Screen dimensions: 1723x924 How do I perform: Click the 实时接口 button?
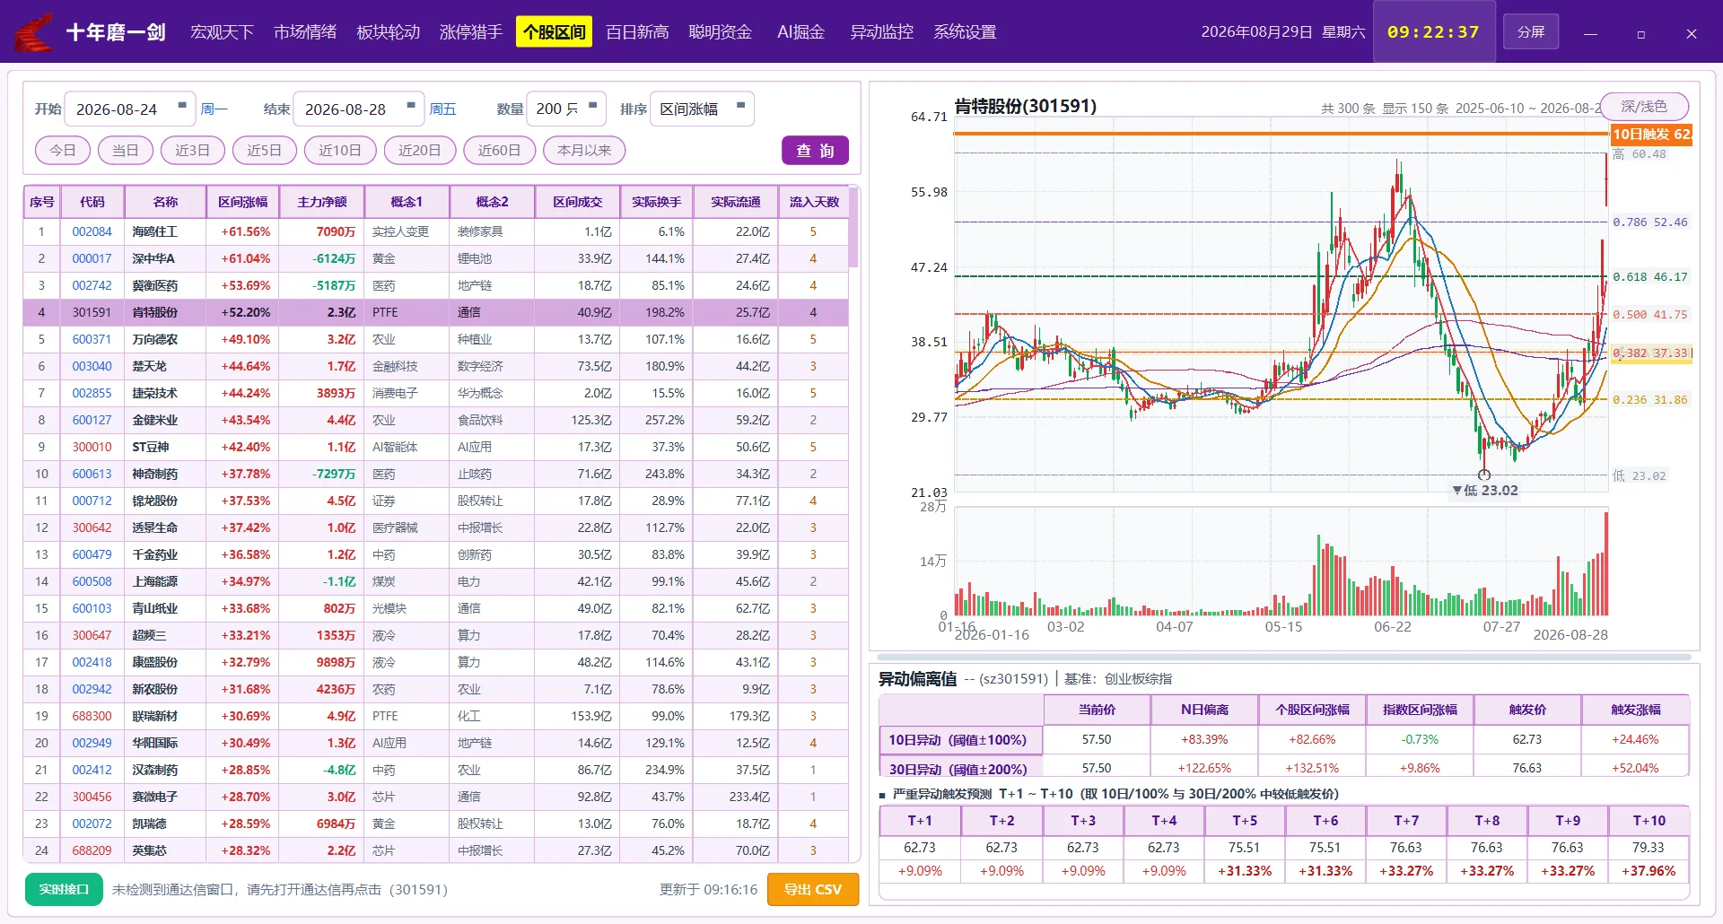coord(64,889)
